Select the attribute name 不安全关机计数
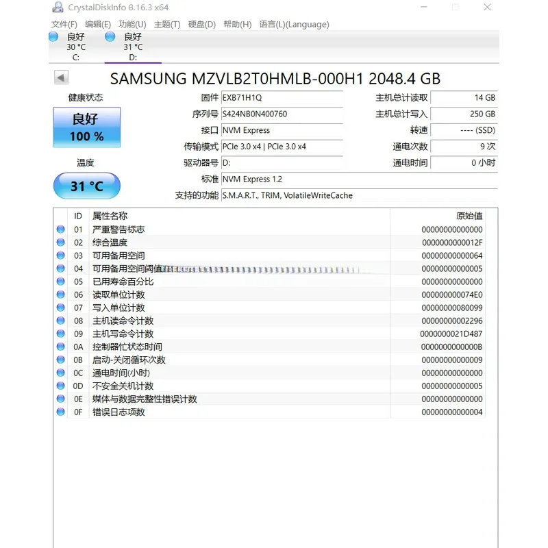The height and width of the screenshot is (548, 548). [x=123, y=386]
